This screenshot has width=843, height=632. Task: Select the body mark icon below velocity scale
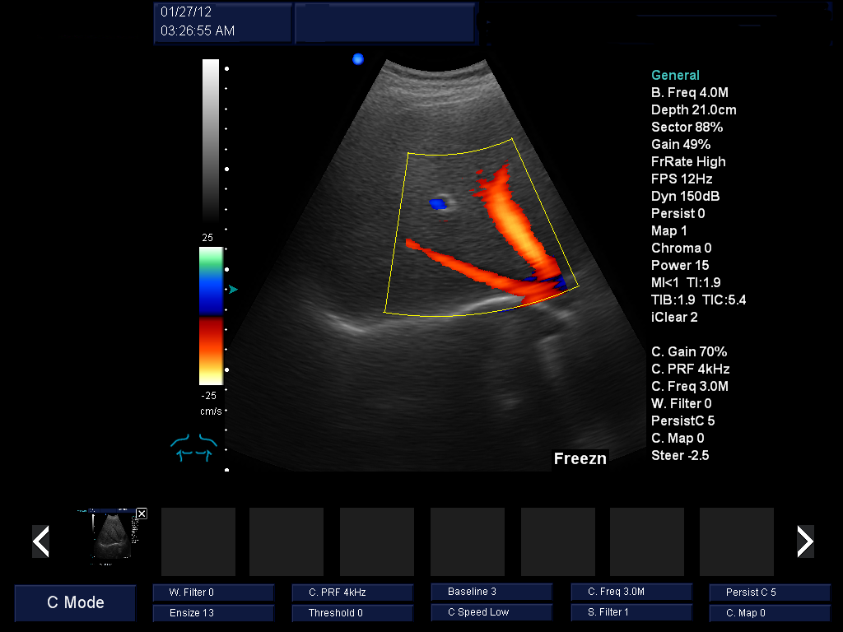(x=192, y=448)
